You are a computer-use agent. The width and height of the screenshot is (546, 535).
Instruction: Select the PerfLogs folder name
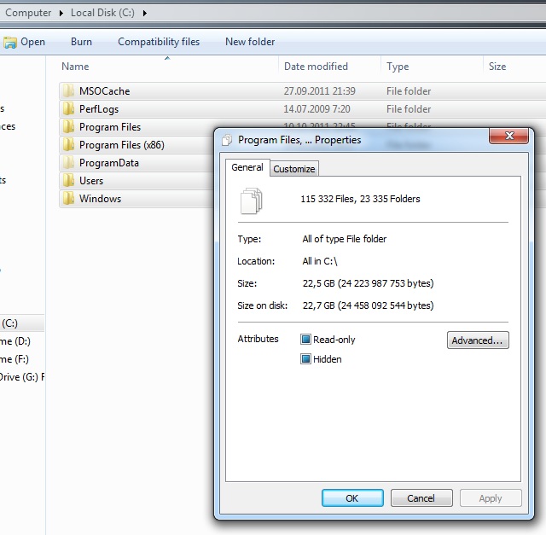coord(99,109)
